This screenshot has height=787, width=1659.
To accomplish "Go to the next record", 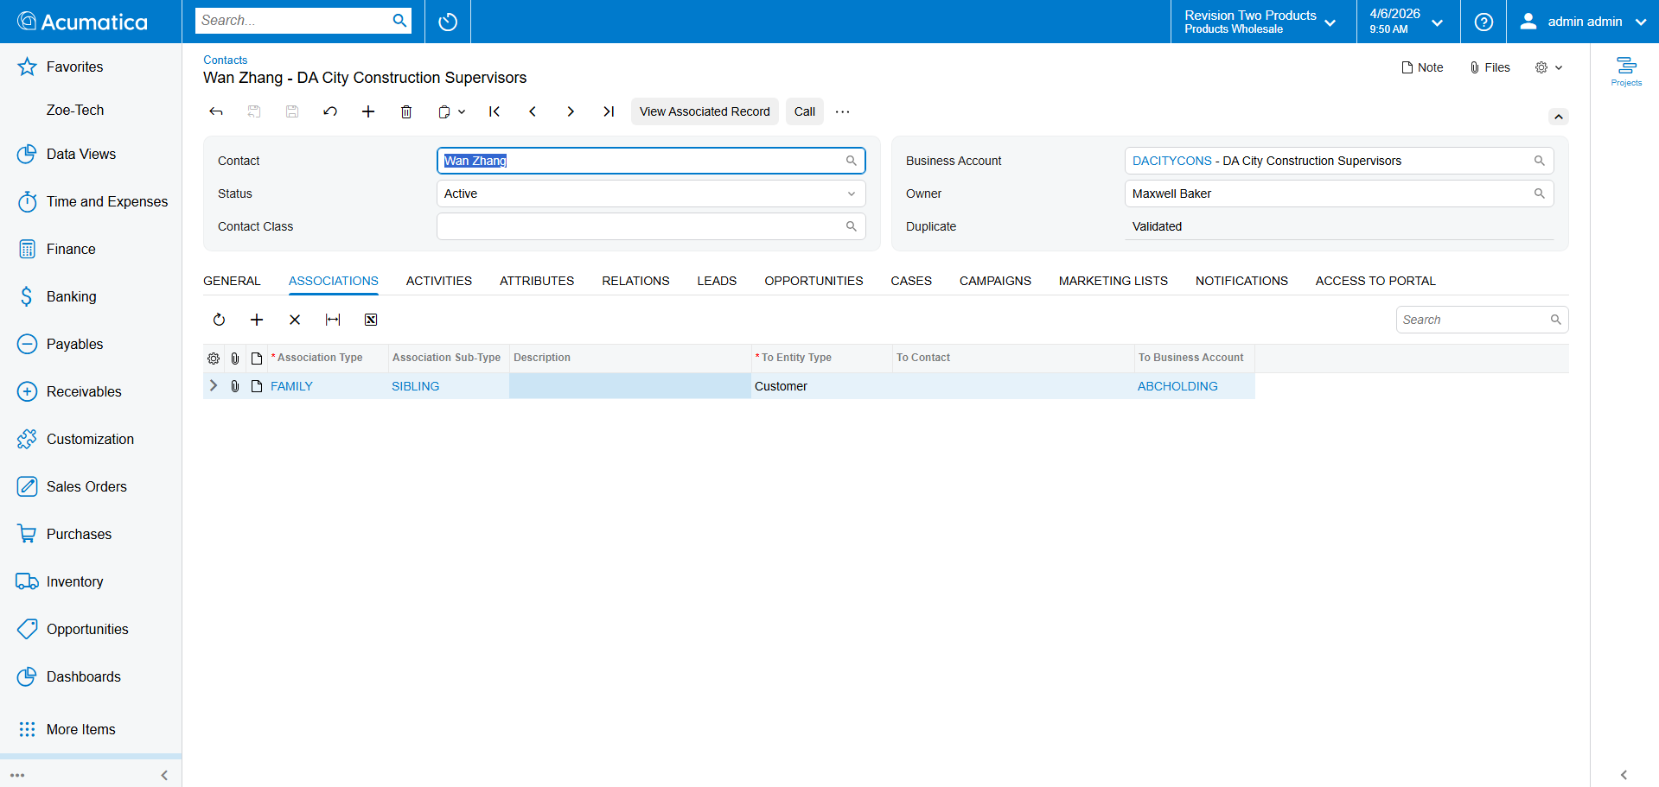I will (x=571, y=111).
